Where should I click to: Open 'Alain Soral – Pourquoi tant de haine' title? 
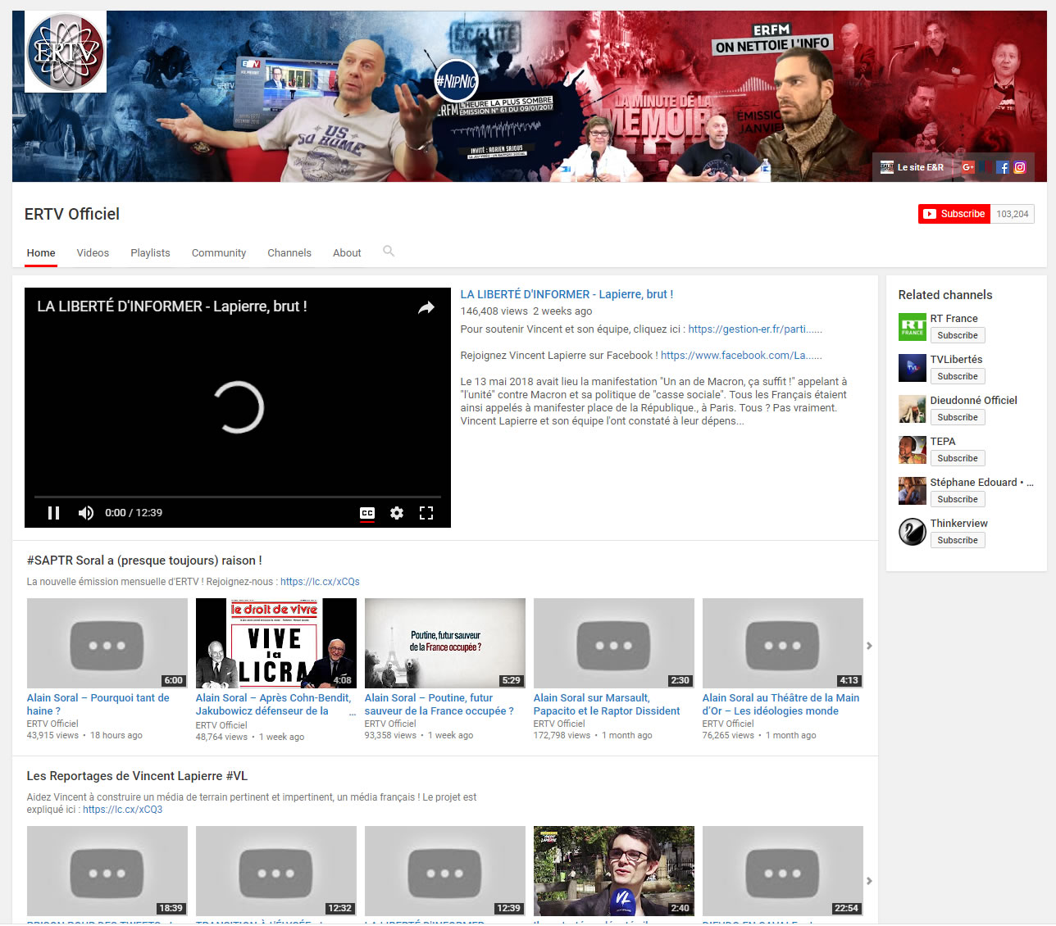pos(98,705)
